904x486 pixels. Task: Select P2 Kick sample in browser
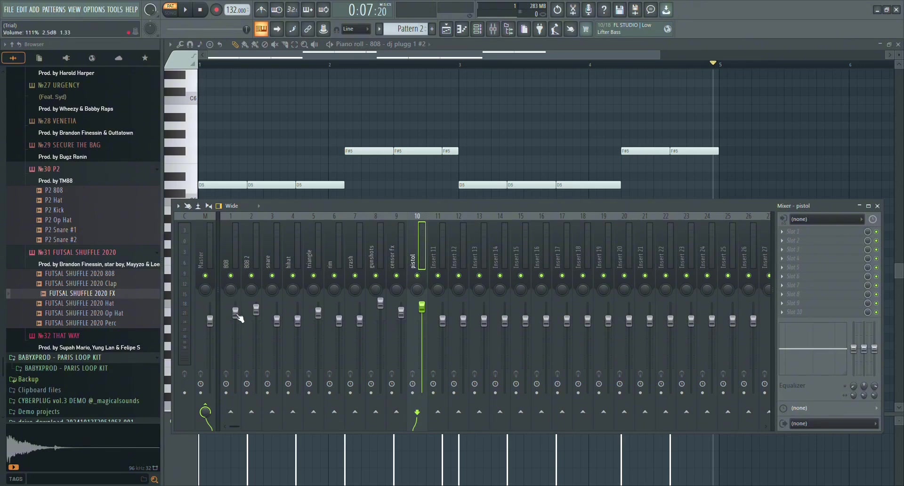(x=54, y=210)
